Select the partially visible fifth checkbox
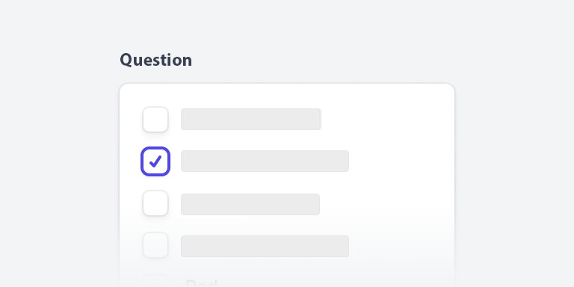The image size is (574, 287). pos(155,280)
